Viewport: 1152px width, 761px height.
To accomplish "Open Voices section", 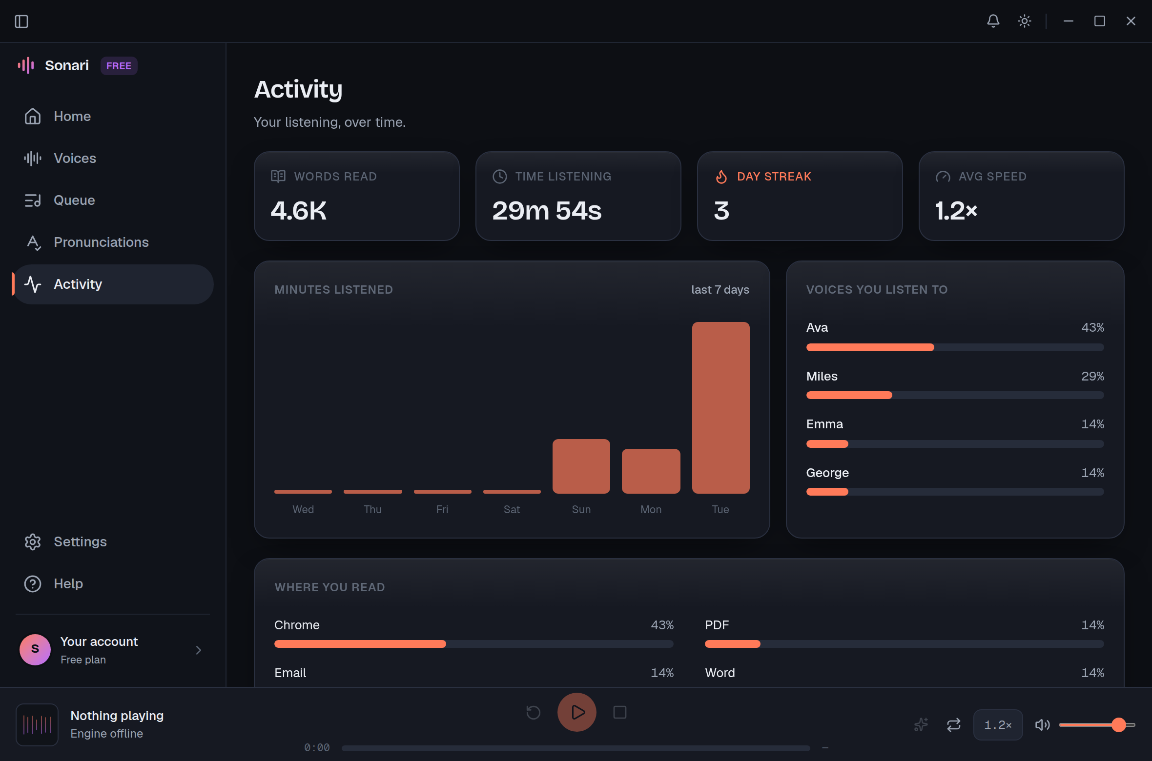I will coord(113,158).
